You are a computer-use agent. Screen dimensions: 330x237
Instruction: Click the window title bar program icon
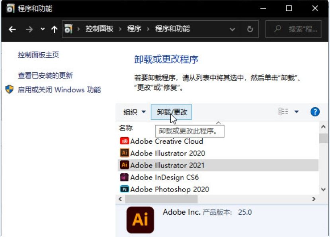(x=10, y=8)
